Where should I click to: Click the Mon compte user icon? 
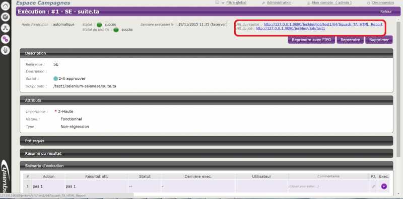click(x=309, y=3)
